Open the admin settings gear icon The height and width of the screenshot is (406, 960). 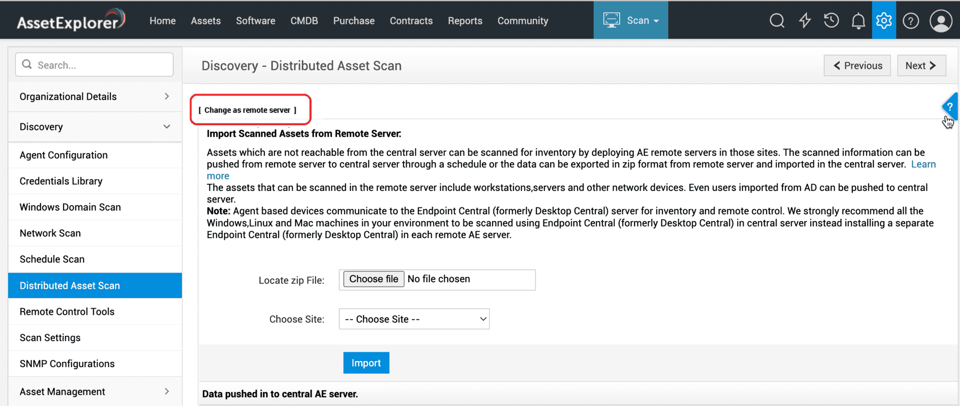click(884, 20)
